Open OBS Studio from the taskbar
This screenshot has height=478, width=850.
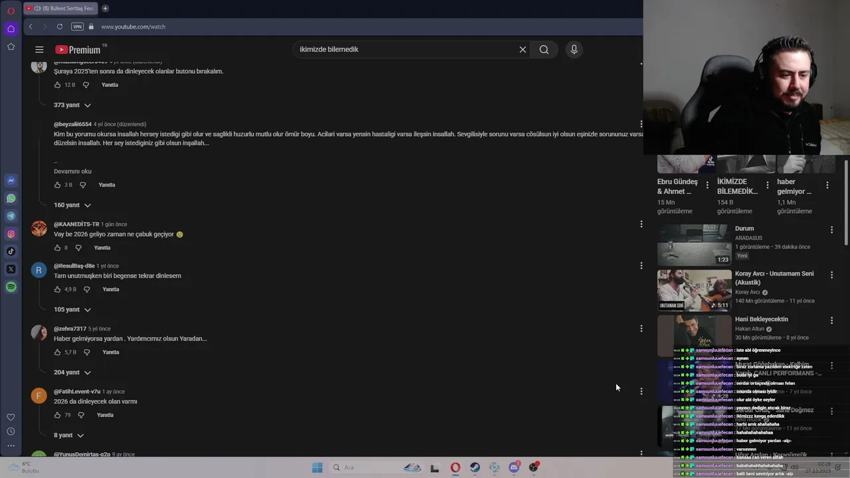pos(533,467)
